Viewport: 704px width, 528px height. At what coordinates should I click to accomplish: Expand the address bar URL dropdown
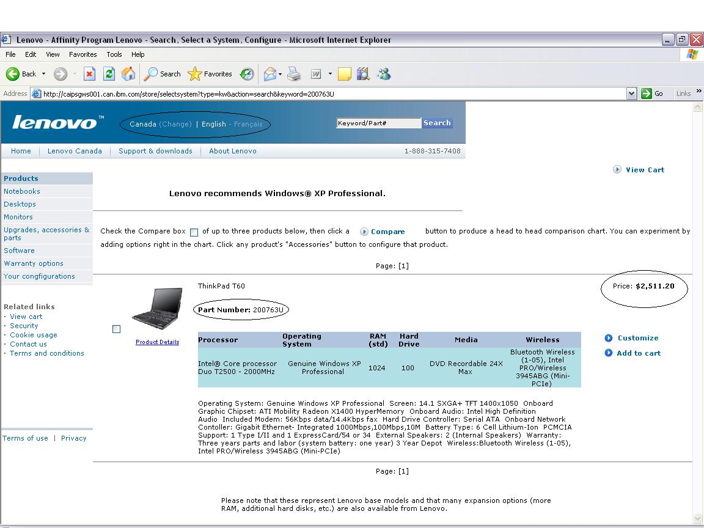point(632,94)
